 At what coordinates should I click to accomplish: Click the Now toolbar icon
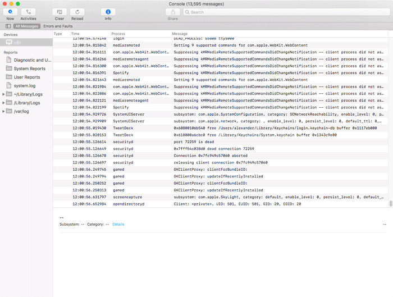tap(10, 12)
